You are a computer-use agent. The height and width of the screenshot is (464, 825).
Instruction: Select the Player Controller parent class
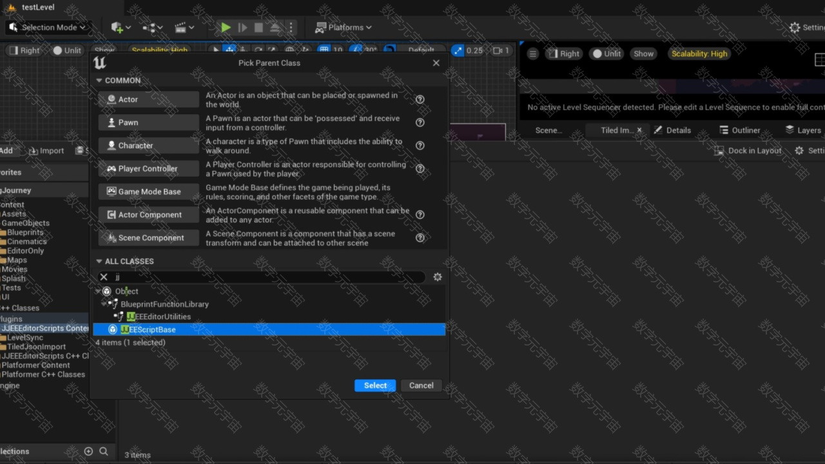coord(149,169)
